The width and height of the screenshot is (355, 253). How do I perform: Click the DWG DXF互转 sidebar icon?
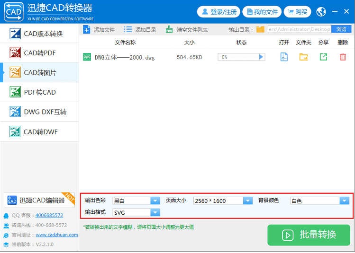click(x=15, y=112)
